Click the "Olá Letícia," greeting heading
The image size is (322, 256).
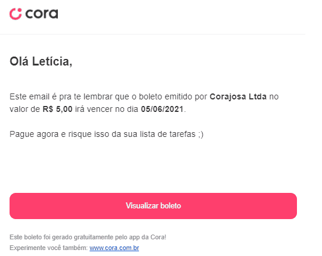(x=41, y=61)
